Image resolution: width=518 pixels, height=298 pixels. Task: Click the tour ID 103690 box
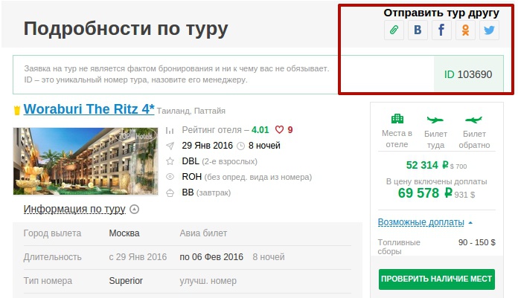tap(468, 74)
